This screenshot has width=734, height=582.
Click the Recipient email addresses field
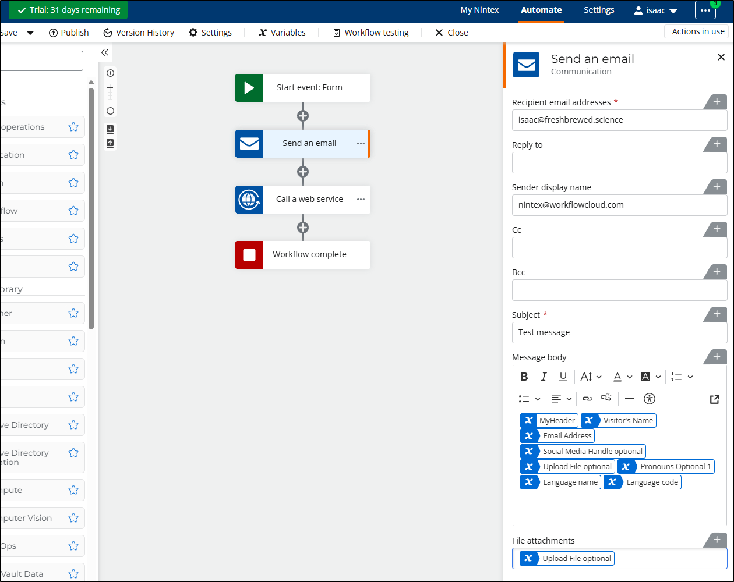(620, 120)
